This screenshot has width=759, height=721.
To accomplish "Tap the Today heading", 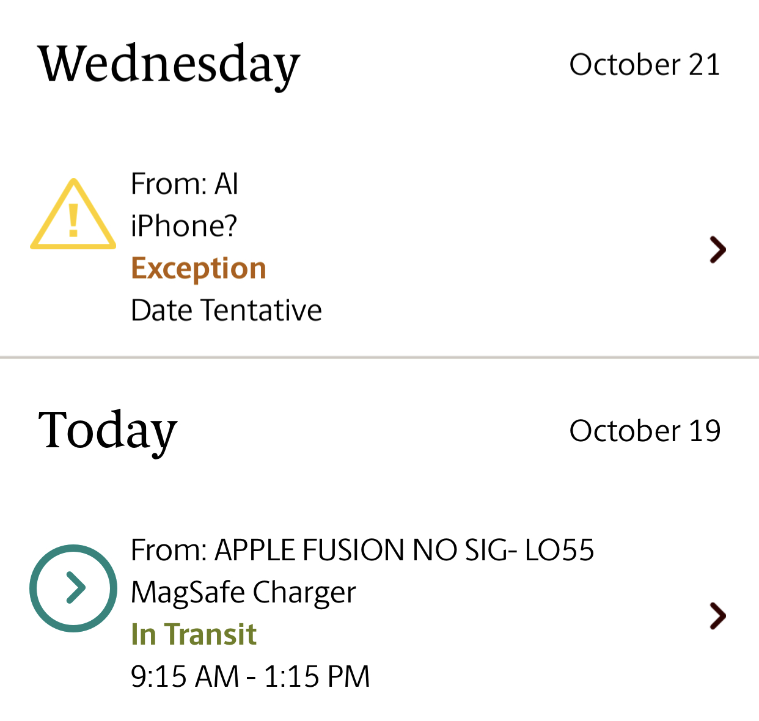I will tap(108, 431).
